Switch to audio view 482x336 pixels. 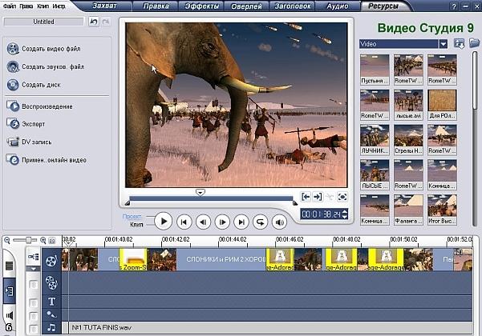point(9,315)
